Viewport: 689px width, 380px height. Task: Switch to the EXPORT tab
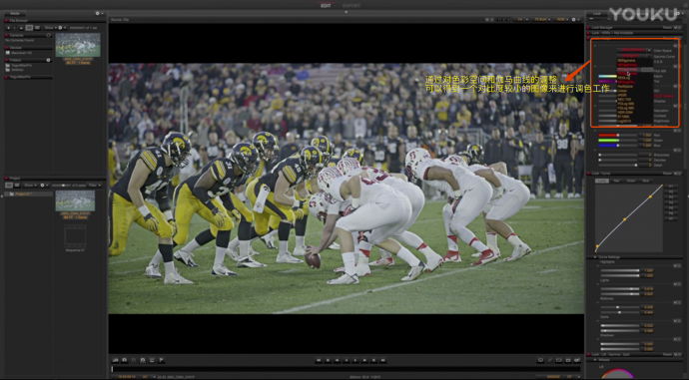click(x=351, y=5)
